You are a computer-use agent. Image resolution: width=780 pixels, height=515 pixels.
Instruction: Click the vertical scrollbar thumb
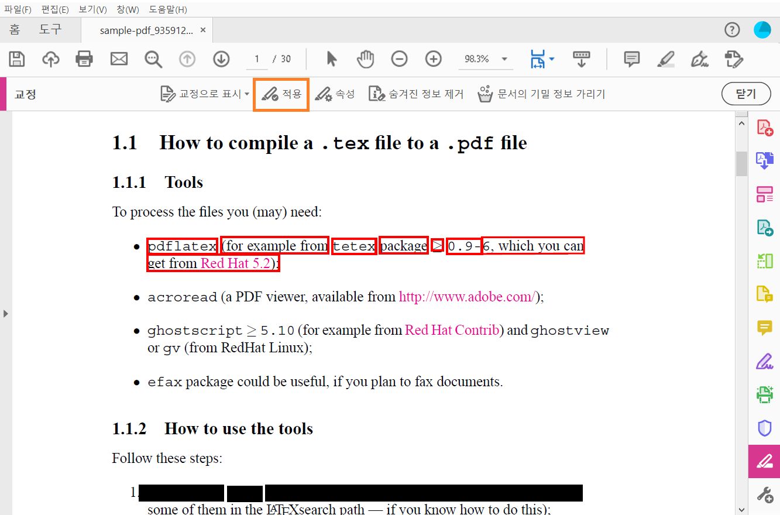pos(741,164)
